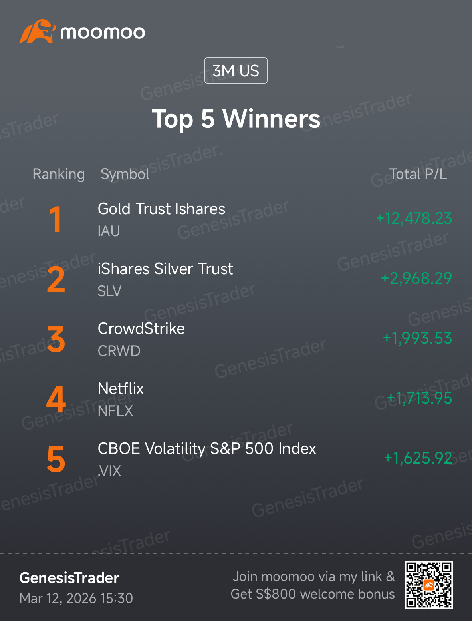
Task: Click the GenesisTrader username
Action: (x=69, y=578)
